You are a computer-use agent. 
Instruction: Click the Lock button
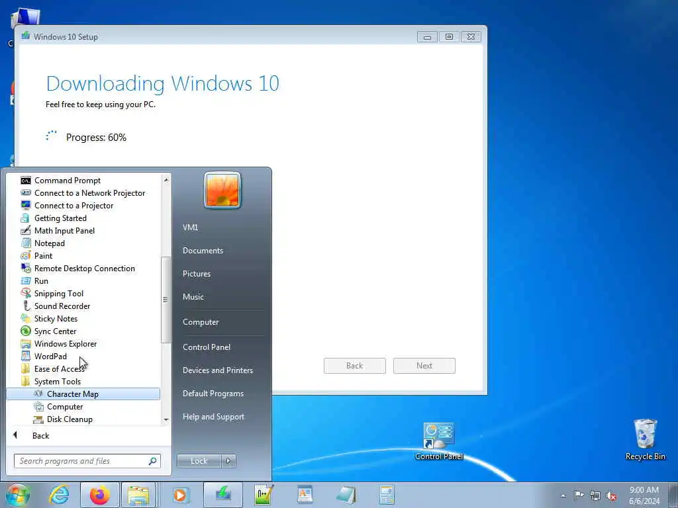pyautogui.click(x=199, y=461)
